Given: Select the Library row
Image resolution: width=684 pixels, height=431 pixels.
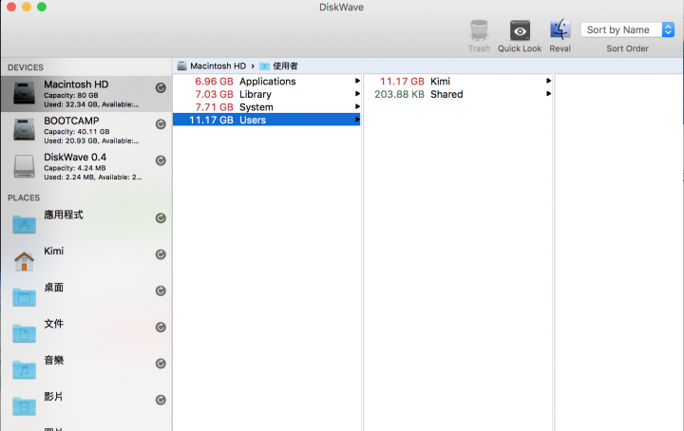Looking at the screenshot, I should coord(267,94).
